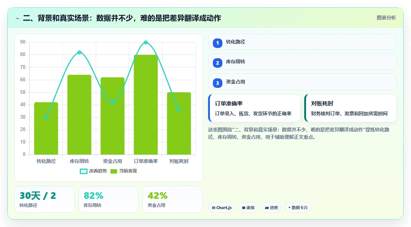Click the 库存周转 bar in the chart
The image size is (411, 227).
click(79, 115)
